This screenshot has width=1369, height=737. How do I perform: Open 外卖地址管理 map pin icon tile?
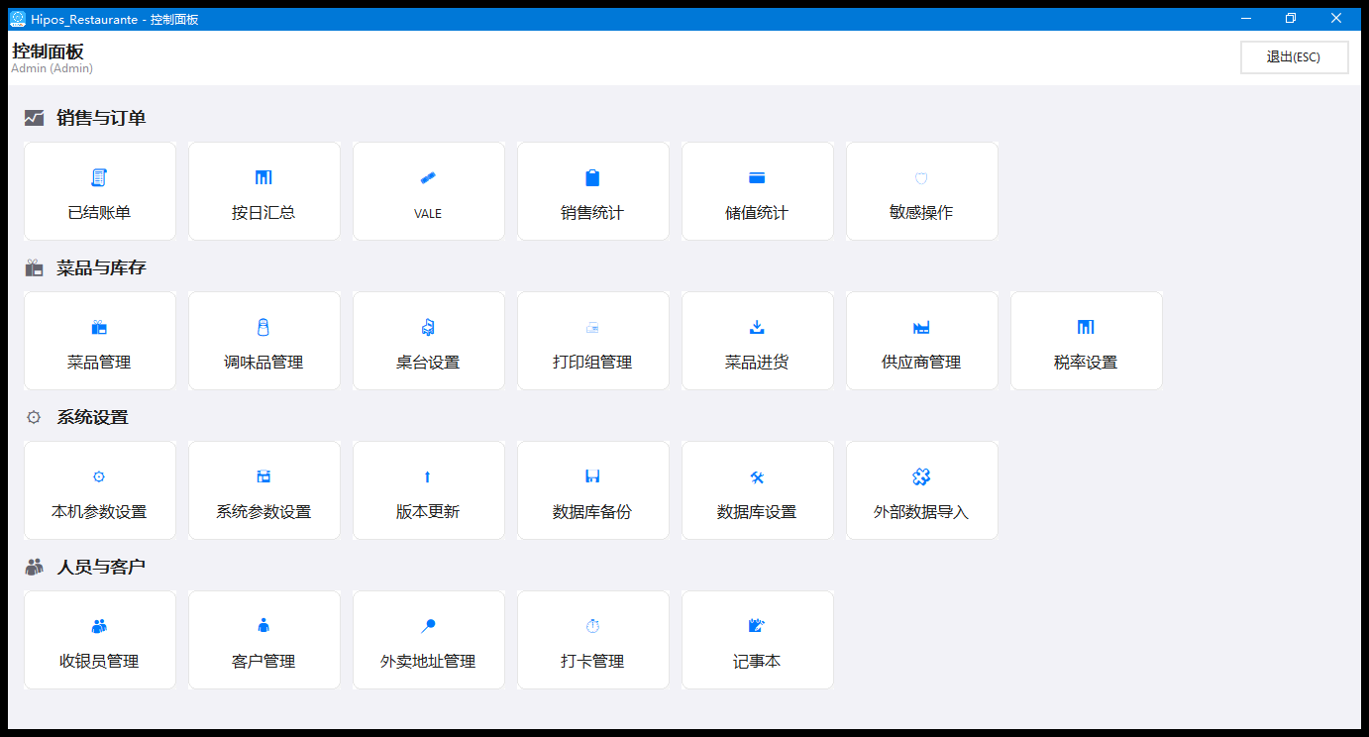tap(429, 640)
